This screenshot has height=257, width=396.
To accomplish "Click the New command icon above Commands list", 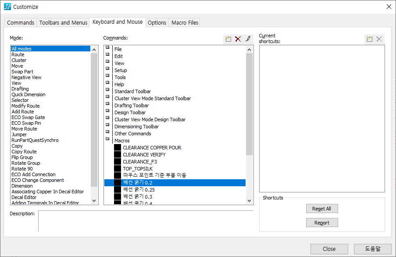I will pyautogui.click(x=228, y=39).
